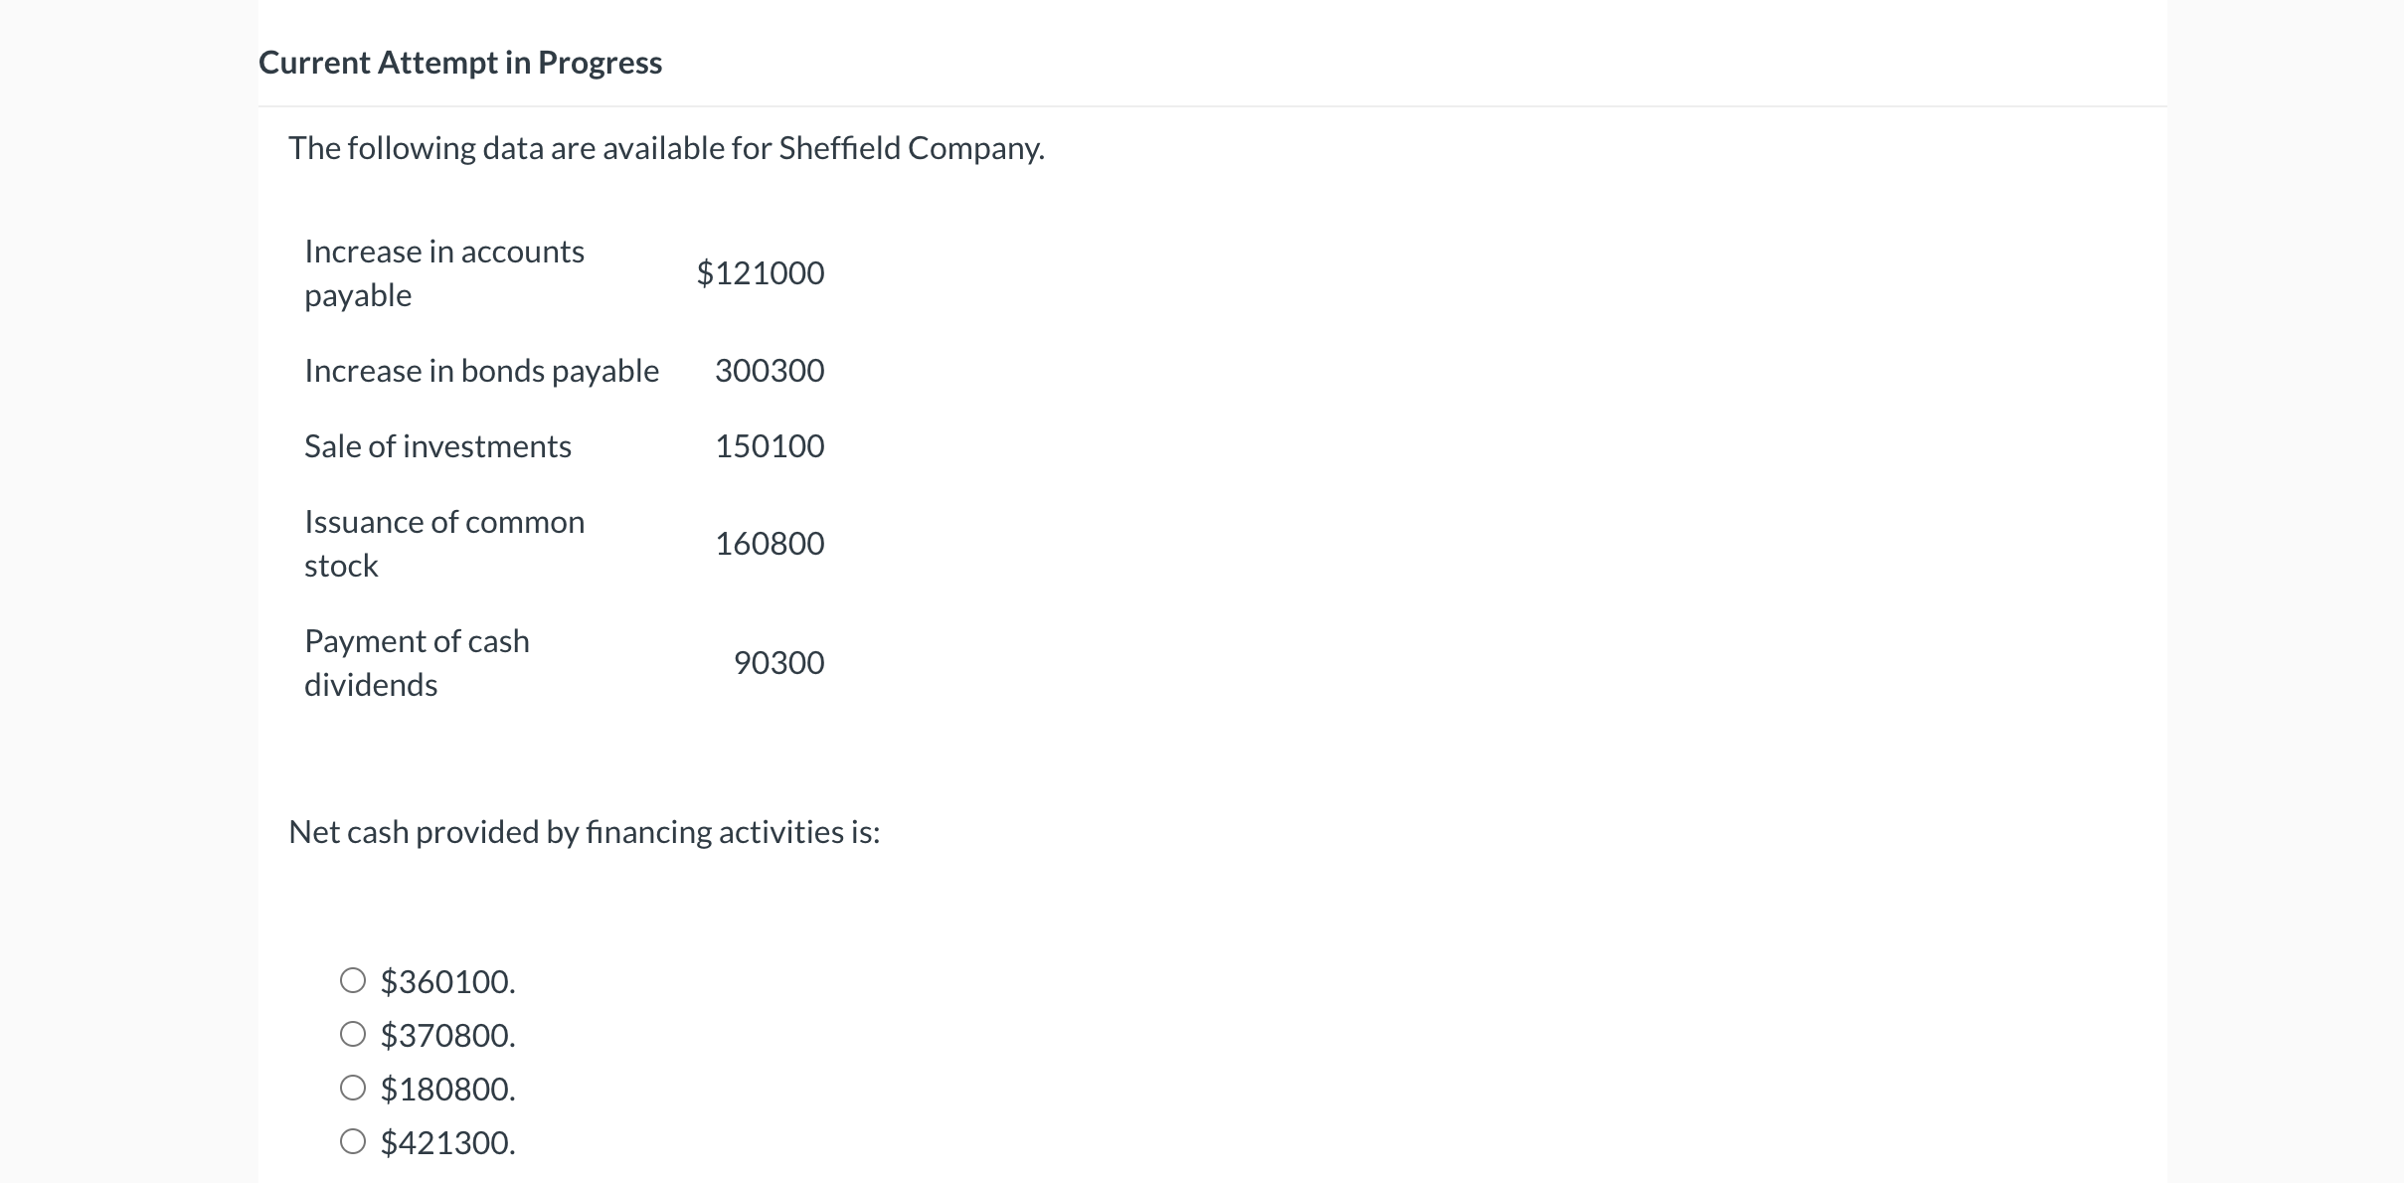Select the $360100 radio button
This screenshot has height=1183, width=2404.
[353, 981]
